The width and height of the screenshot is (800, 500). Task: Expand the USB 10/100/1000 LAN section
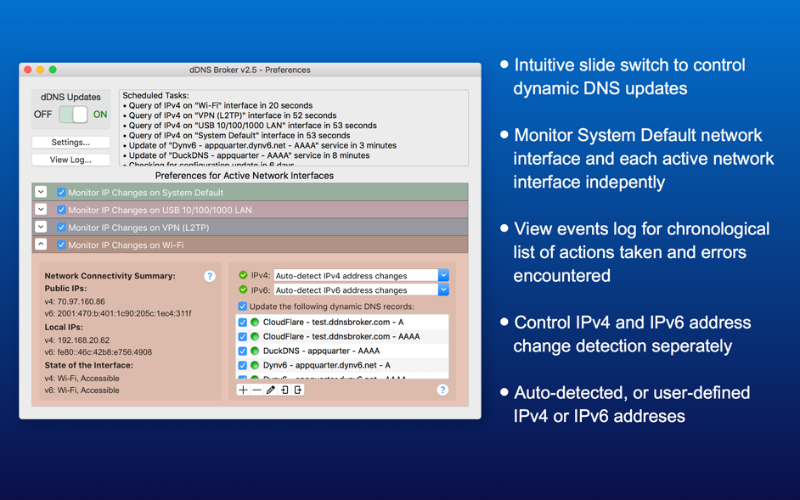(41, 209)
